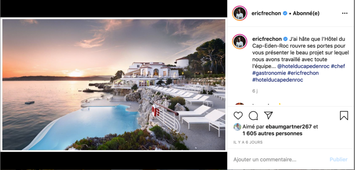Click the ericfrechon avatar beside the caption
Screen dimensions: 355x170
(240, 42)
